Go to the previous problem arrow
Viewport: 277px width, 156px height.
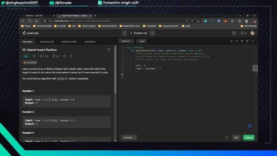coord(125,33)
